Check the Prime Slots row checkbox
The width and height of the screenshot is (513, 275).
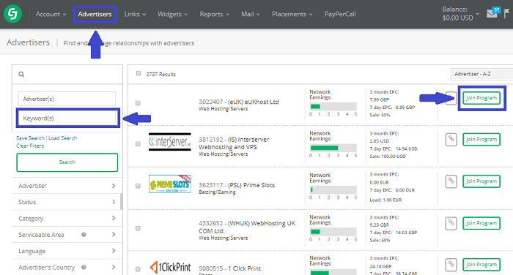(x=138, y=186)
